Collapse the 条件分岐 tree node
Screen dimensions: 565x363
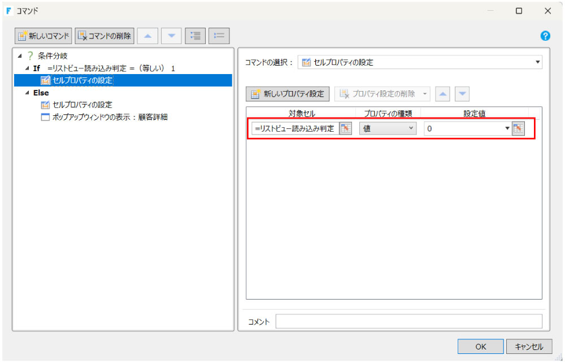point(19,55)
